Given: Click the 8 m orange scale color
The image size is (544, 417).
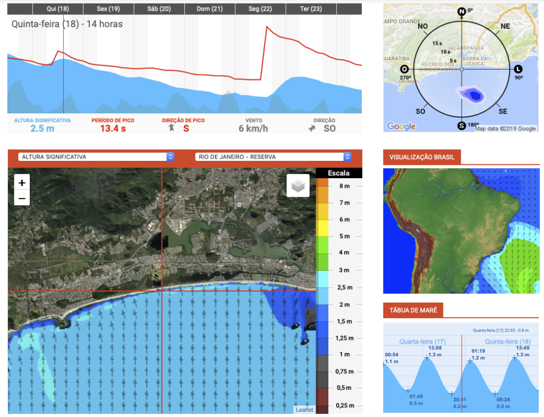Looking at the screenshot, I should (x=322, y=182).
